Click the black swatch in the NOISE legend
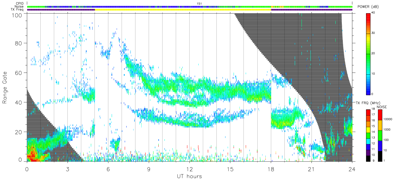The image size is (396, 183). [x=380, y=156]
